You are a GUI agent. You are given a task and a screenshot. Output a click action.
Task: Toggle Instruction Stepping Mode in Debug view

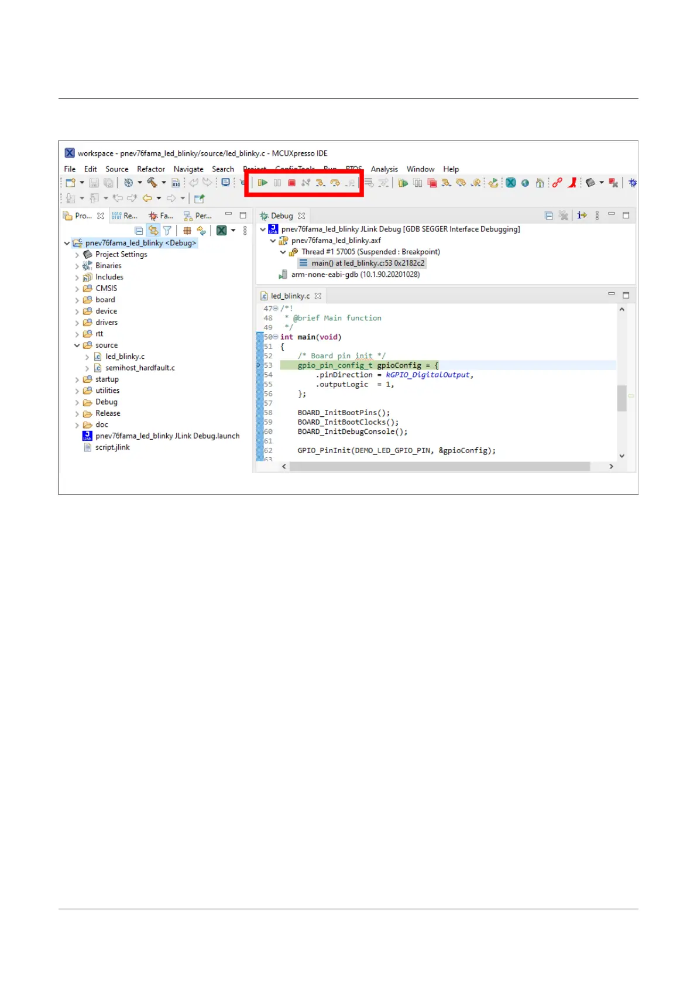582,215
